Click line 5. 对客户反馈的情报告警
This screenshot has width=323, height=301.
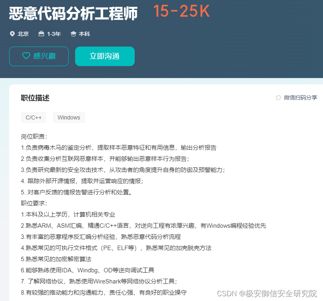coord(76,192)
